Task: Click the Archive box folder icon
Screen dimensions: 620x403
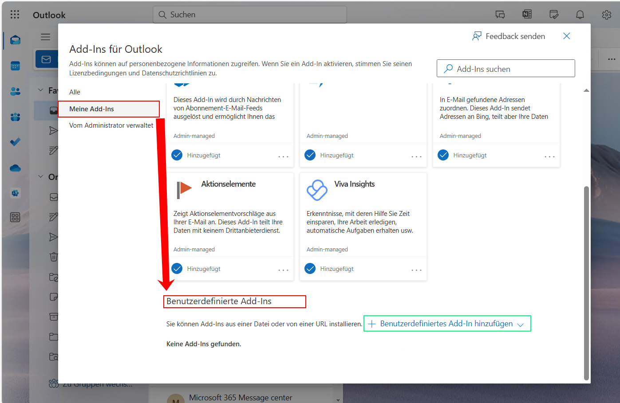Action: (53, 317)
